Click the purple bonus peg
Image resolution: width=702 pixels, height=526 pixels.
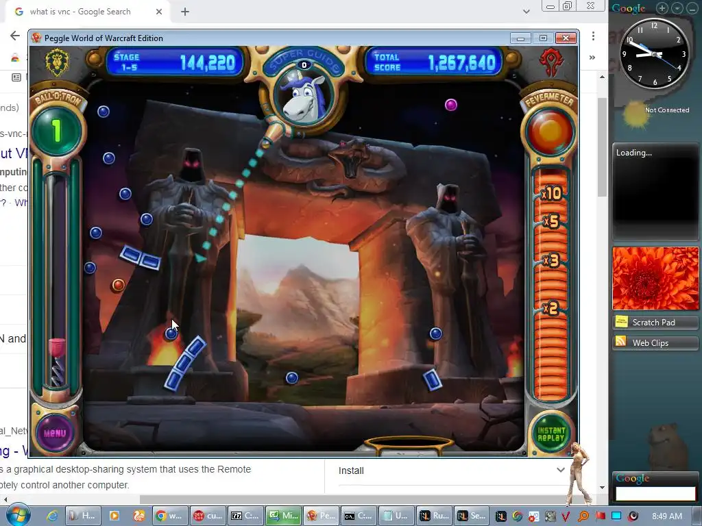click(x=451, y=105)
